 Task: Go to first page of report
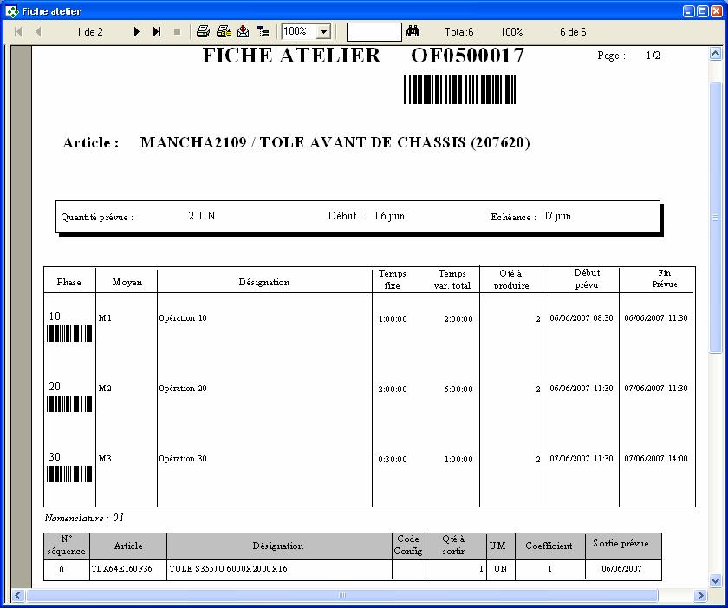[18, 31]
